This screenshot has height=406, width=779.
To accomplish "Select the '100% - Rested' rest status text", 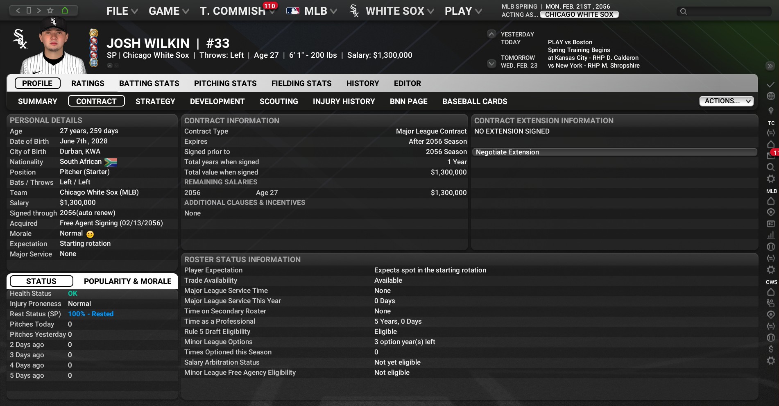I will coord(91,314).
